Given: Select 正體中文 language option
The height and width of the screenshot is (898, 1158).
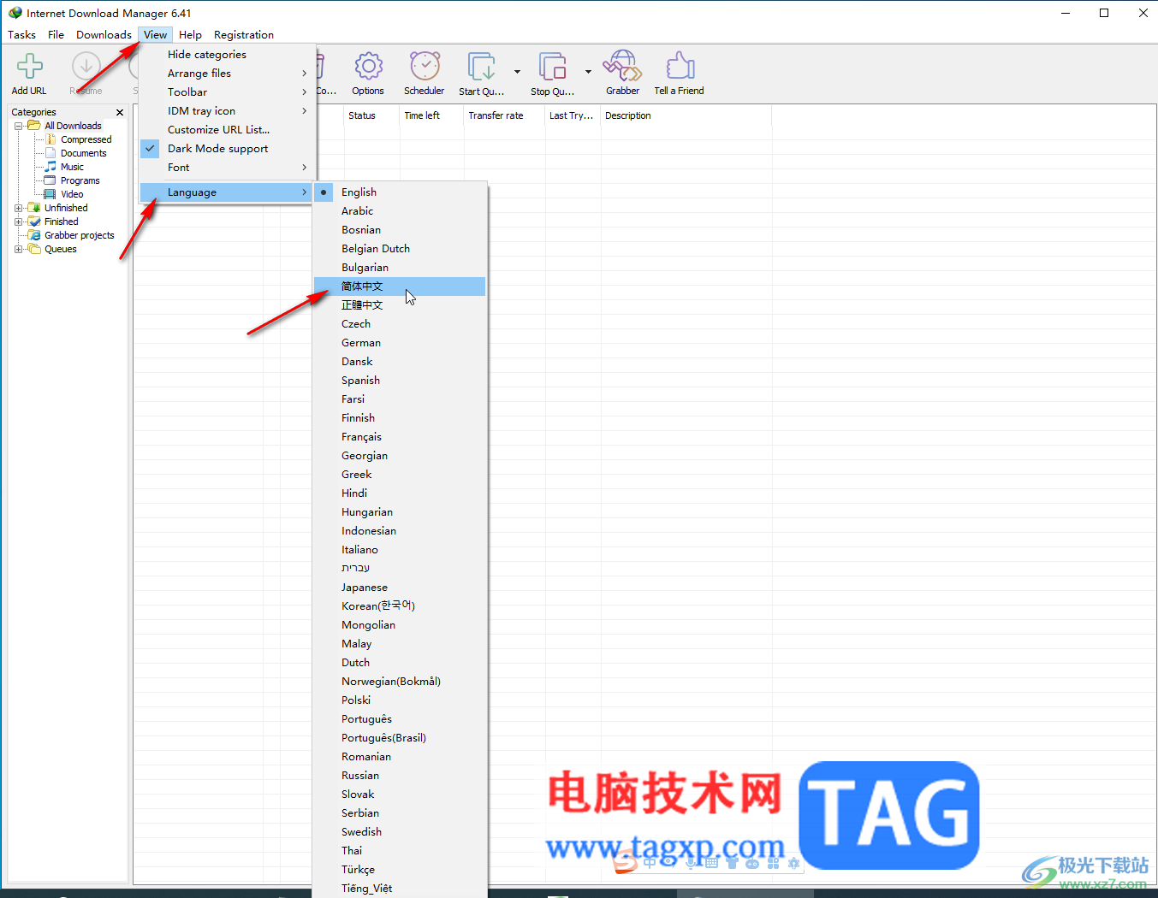Looking at the screenshot, I should (400, 305).
